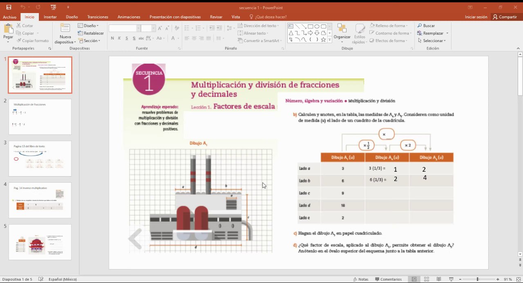This screenshot has height=283, width=523.
Task: Open the Portapapeles dialog launcher
Action: coord(50,49)
